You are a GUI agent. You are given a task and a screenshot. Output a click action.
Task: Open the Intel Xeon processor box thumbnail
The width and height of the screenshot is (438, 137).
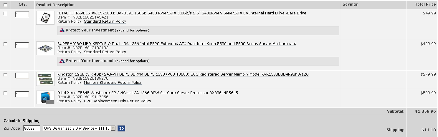[45, 97]
